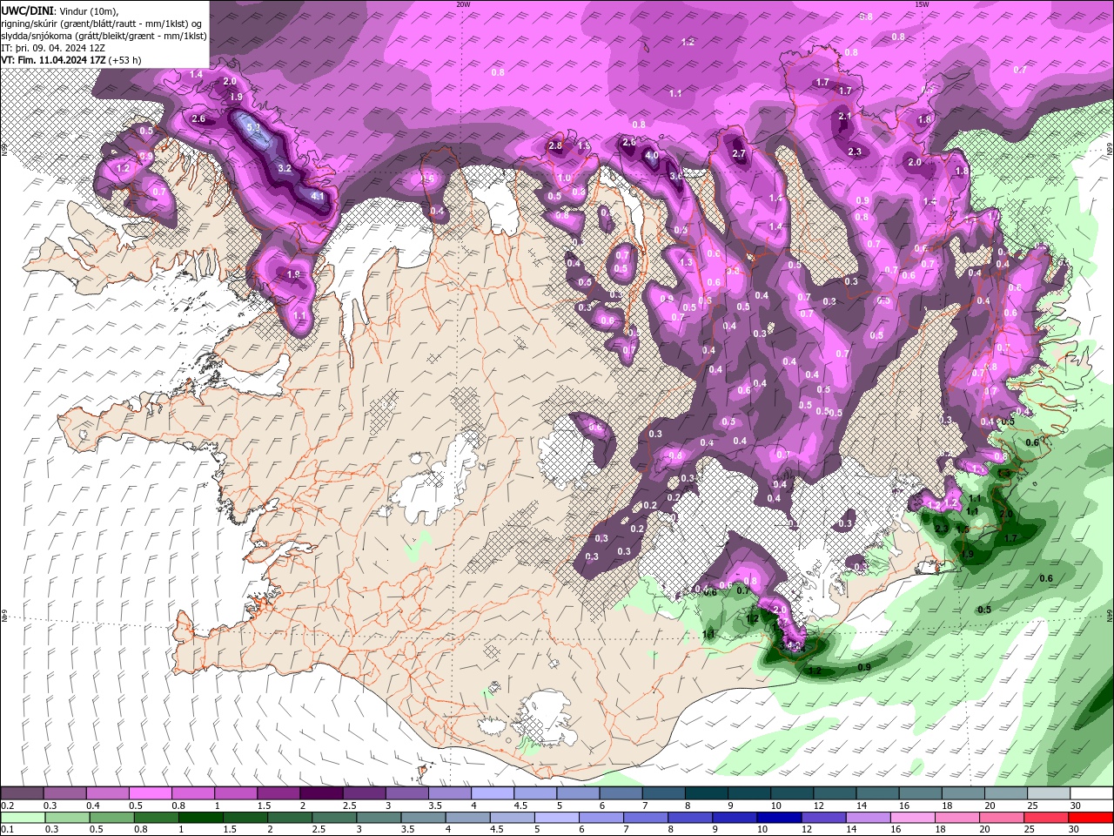Click the 'rigning/skúrir' legend description line
1114x836 pixels.
[103, 23]
